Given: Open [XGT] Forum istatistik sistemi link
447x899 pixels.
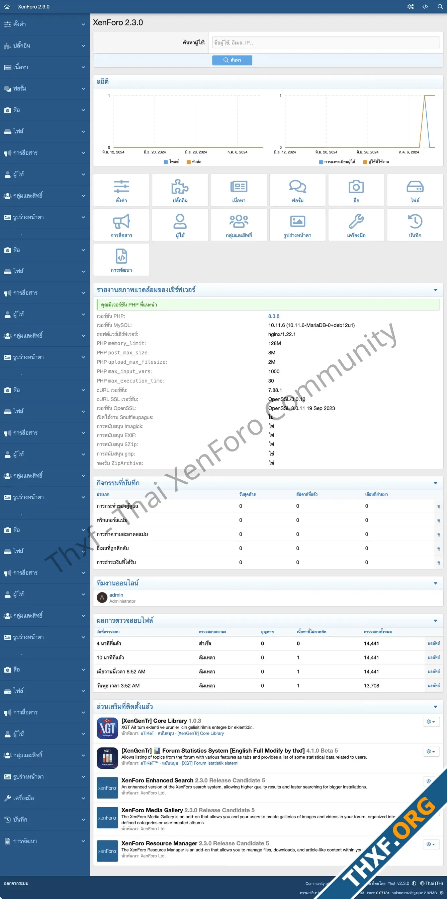Looking at the screenshot, I should (x=210, y=763).
